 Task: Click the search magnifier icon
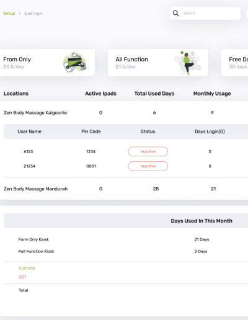pos(175,13)
